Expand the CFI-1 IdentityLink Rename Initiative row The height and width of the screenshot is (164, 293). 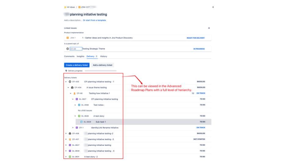(73, 128)
